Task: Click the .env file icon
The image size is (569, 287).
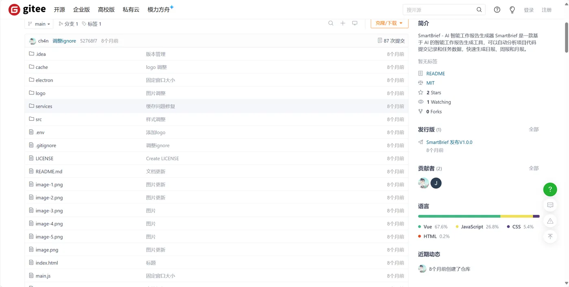Action: 32,132
